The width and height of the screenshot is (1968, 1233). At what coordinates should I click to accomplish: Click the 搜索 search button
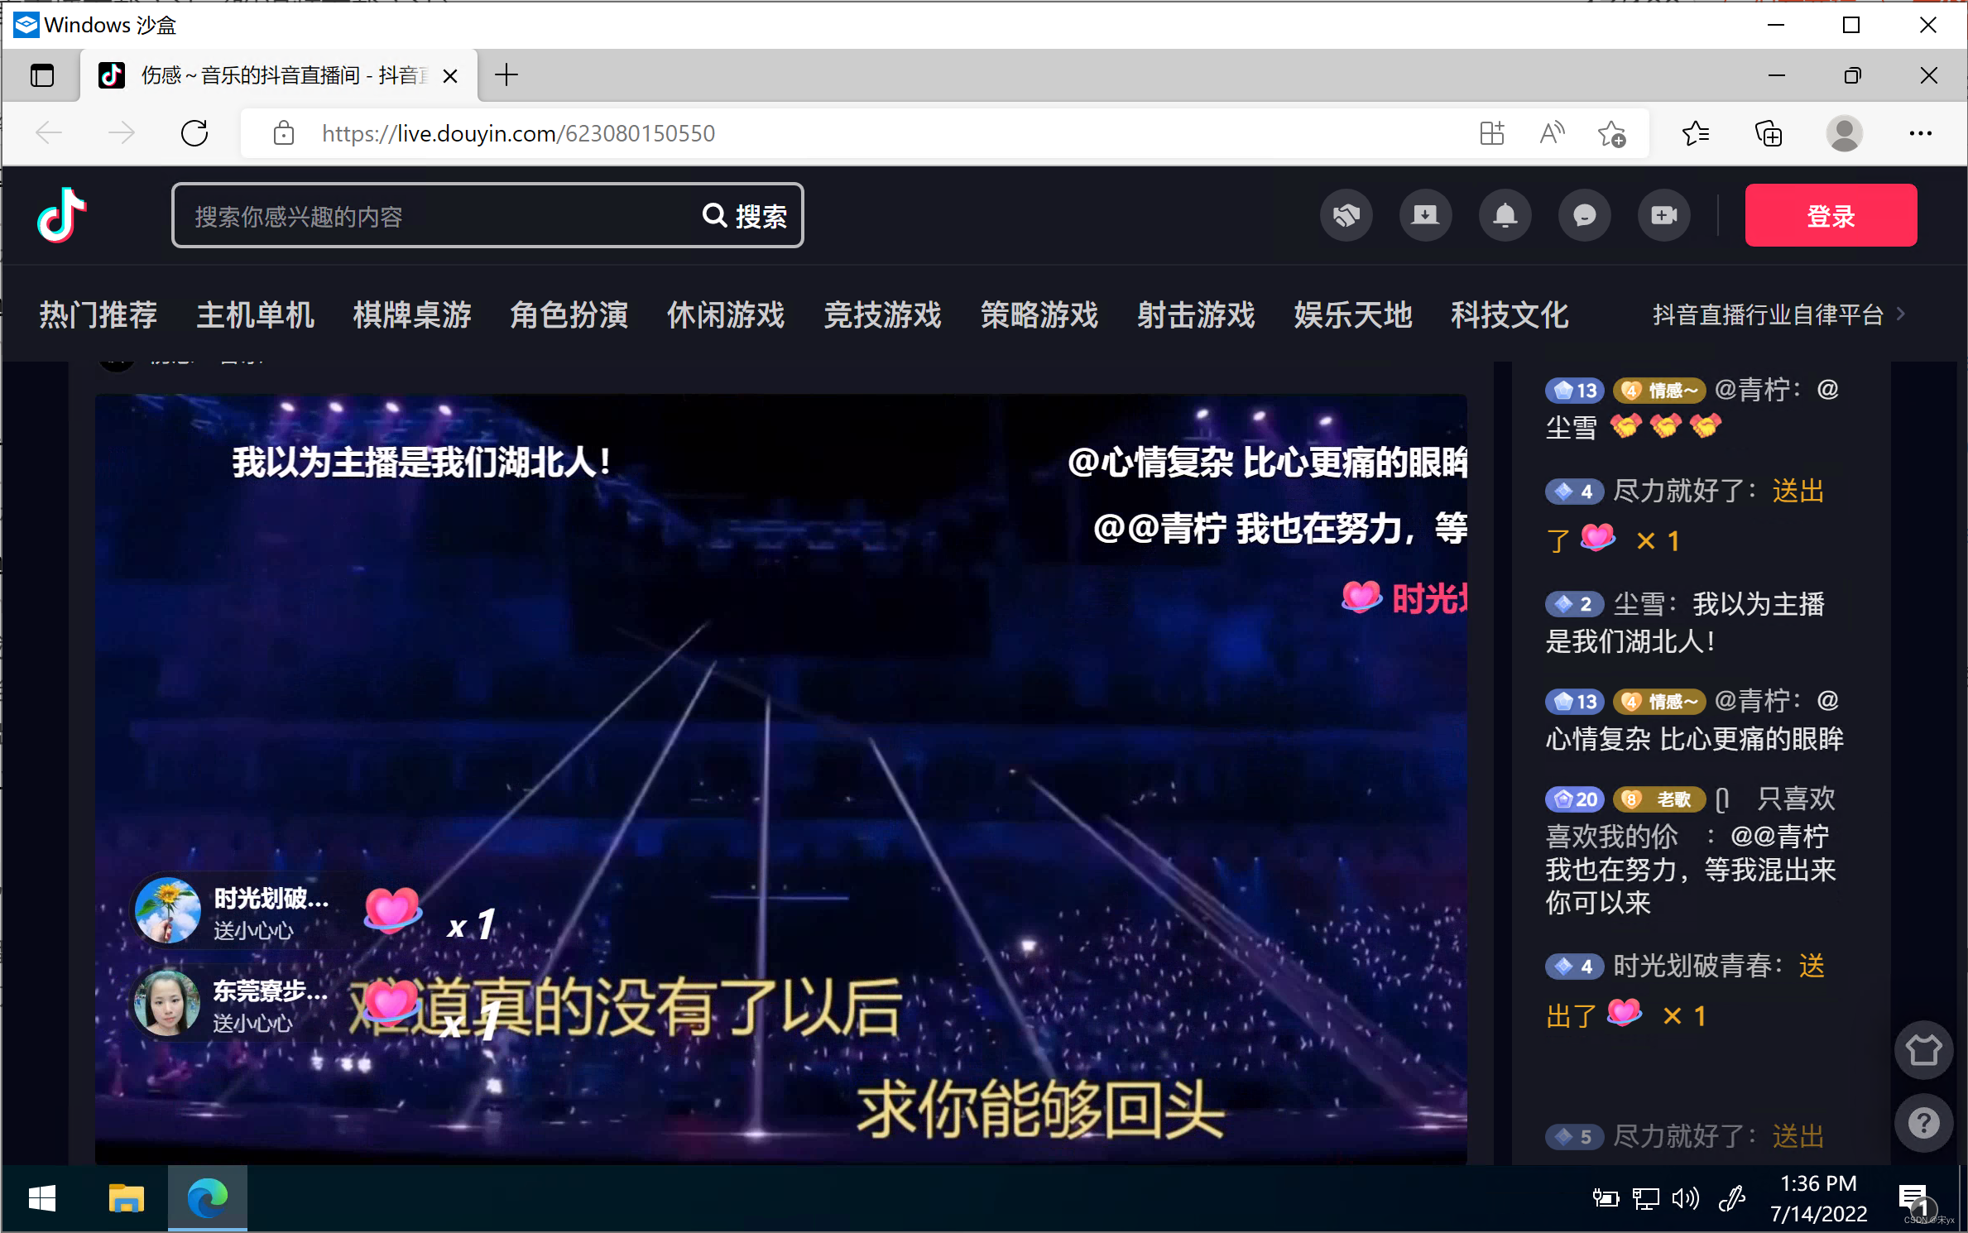746,216
